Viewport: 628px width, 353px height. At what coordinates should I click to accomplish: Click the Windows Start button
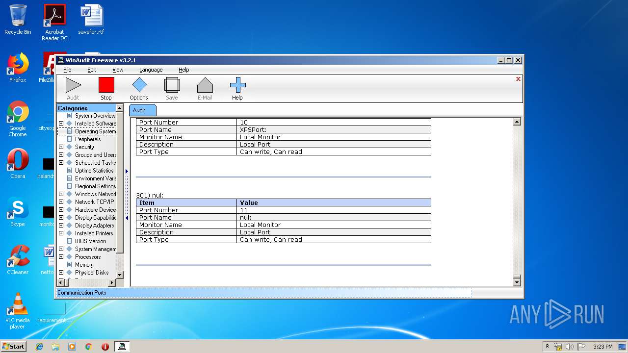(13, 346)
